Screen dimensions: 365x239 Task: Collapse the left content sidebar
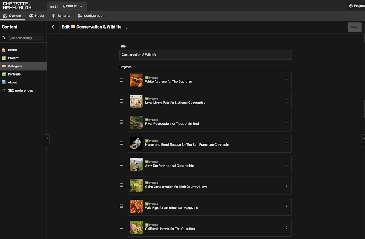point(47,139)
